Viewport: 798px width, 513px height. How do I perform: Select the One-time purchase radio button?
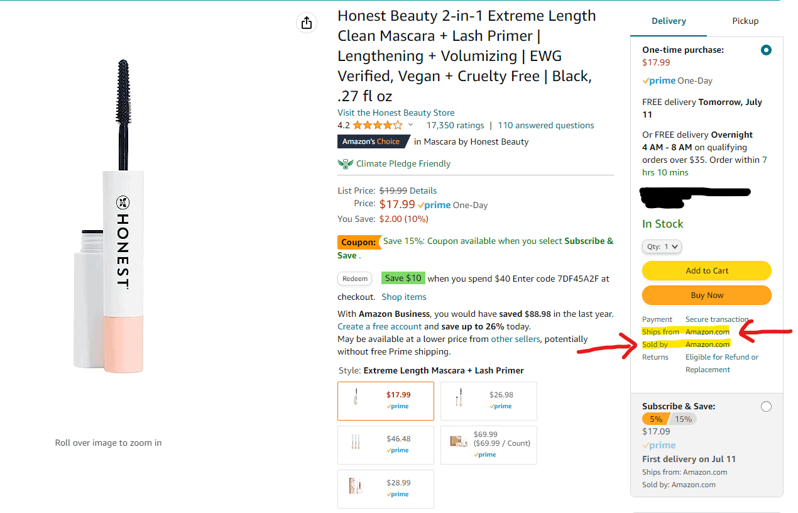pos(766,50)
